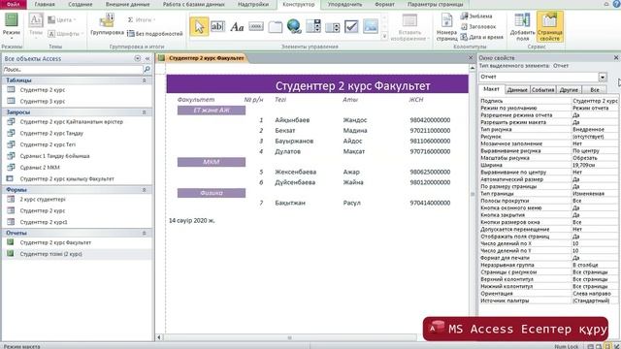
Task: Insert an Эмблема logo
Action: pyautogui.click(x=476, y=16)
